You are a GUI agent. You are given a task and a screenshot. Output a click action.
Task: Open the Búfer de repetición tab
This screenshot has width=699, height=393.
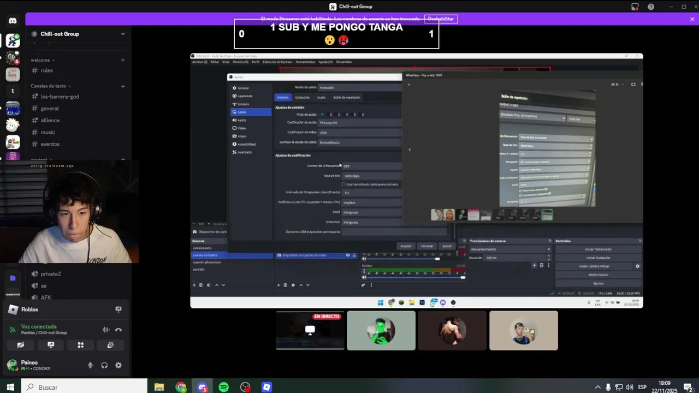coord(346,97)
